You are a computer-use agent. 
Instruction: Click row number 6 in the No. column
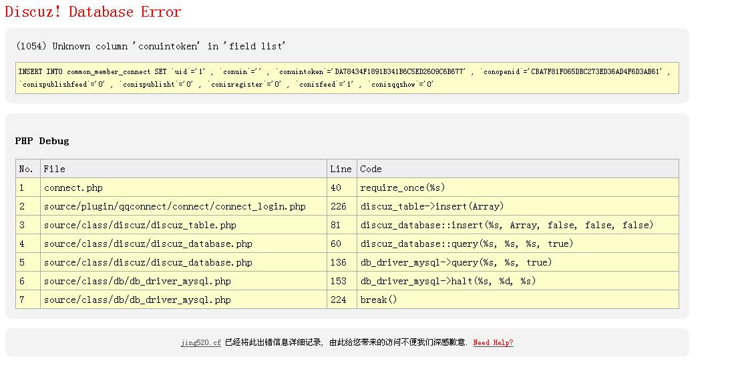(x=28, y=281)
